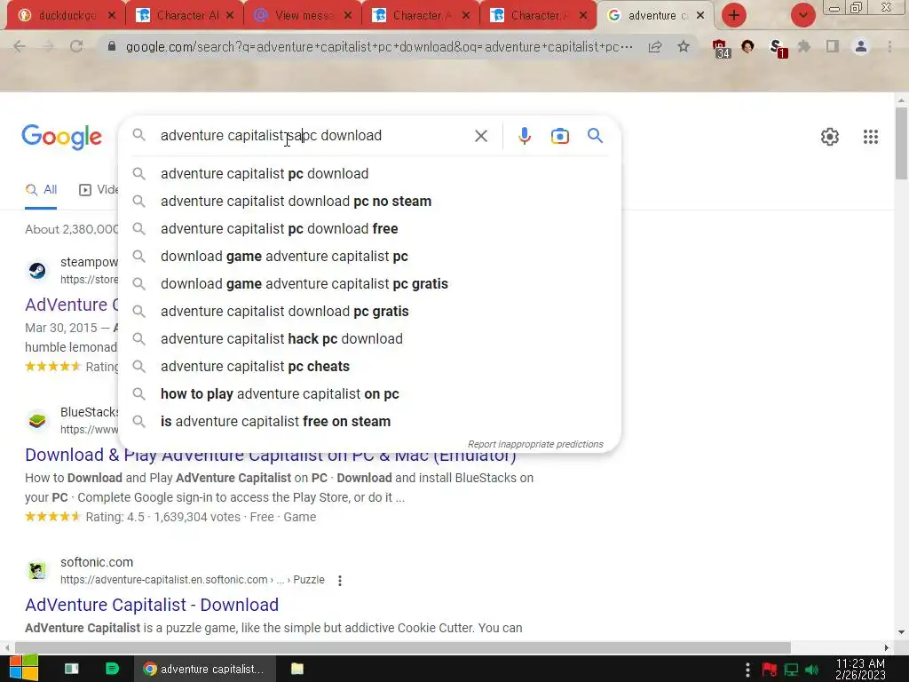
Task: Open the Chrome profile avatar
Action: tap(861, 46)
